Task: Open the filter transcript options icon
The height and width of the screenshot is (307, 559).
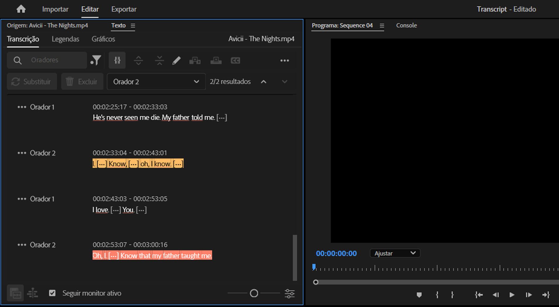Action: point(96,60)
